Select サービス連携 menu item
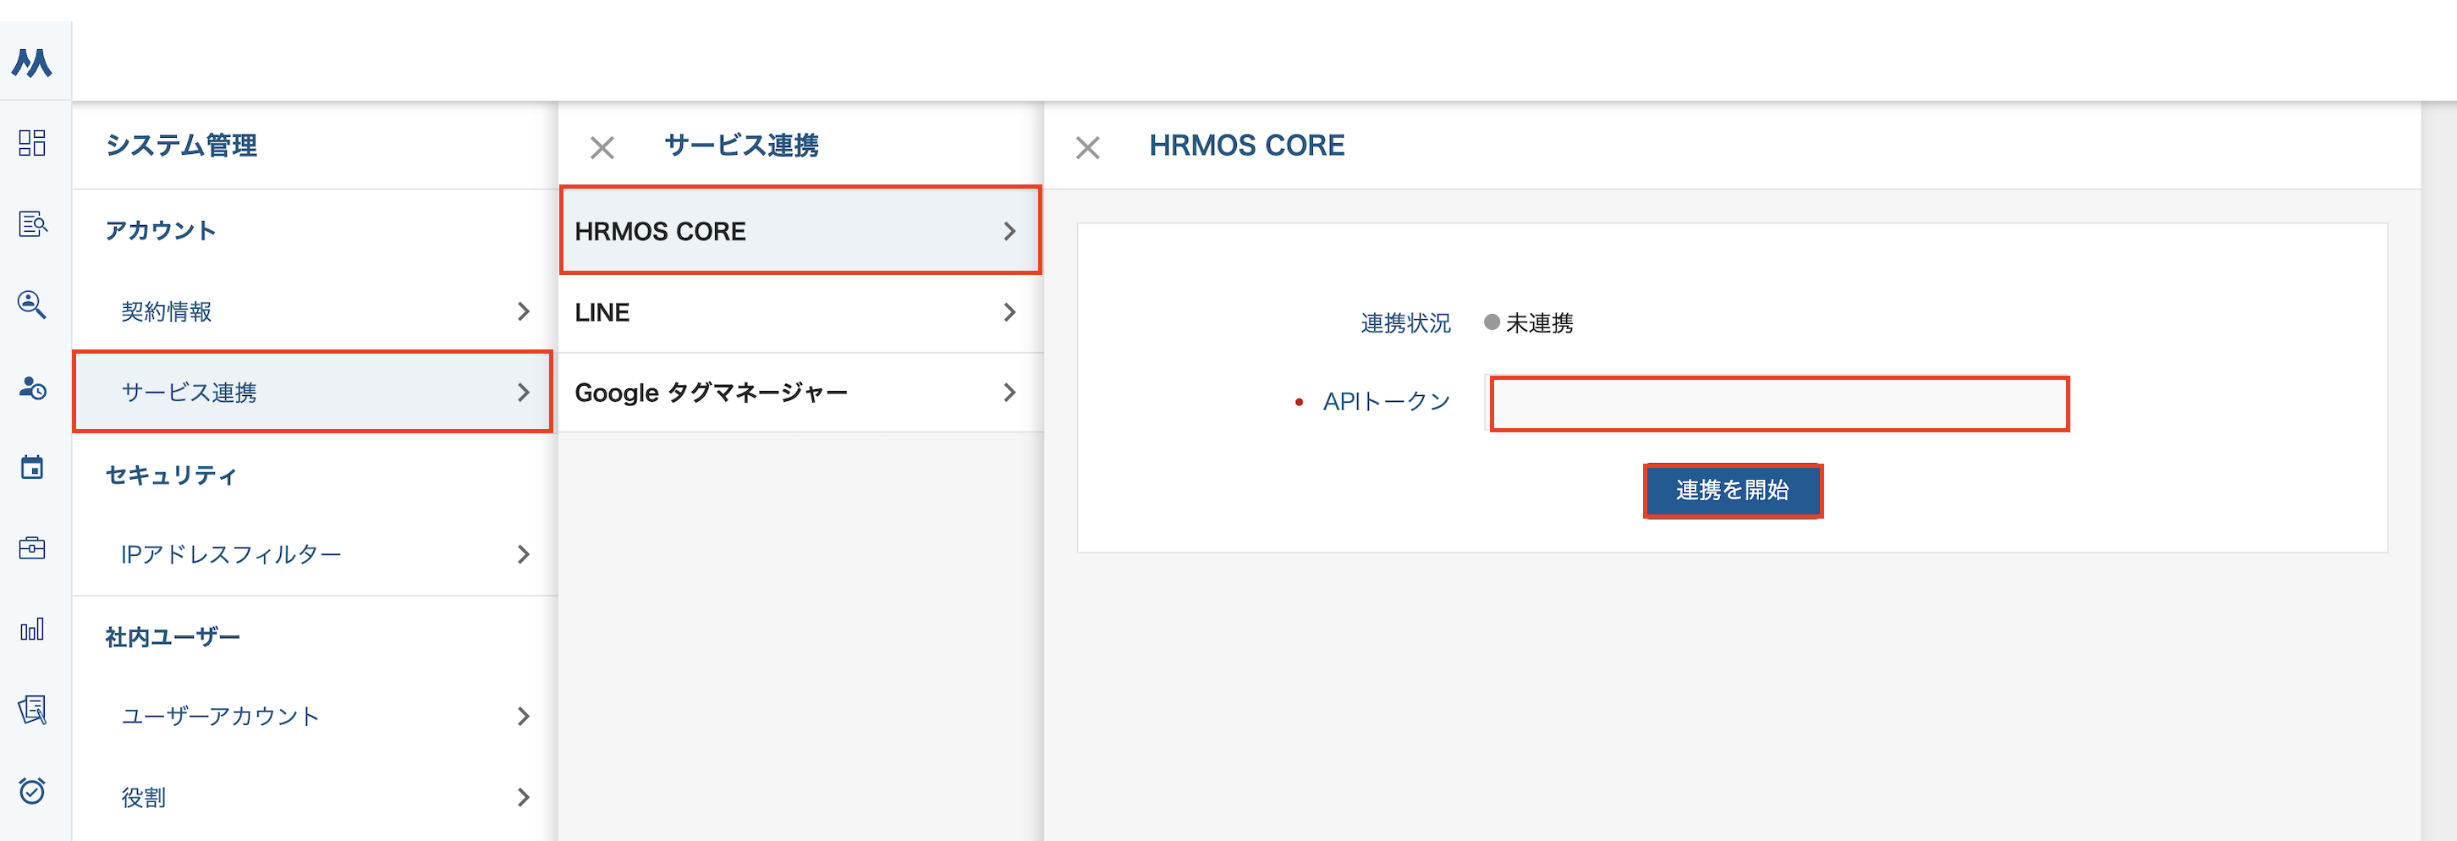The height and width of the screenshot is (841, 2457). (315, 392)
